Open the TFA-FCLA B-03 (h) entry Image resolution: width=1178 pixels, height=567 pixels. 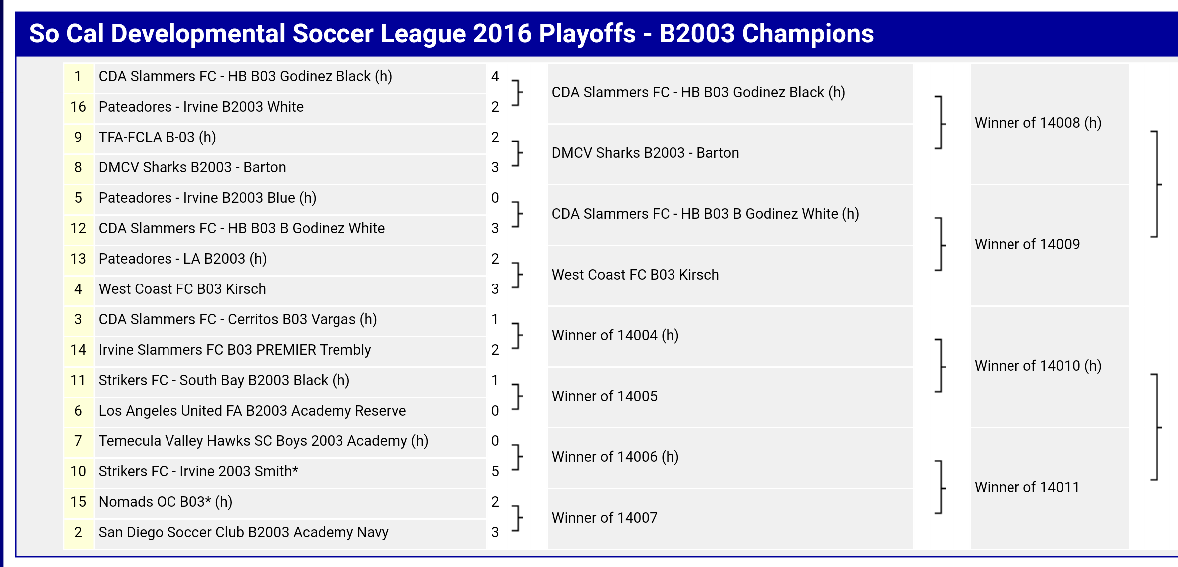click(157, 137)
